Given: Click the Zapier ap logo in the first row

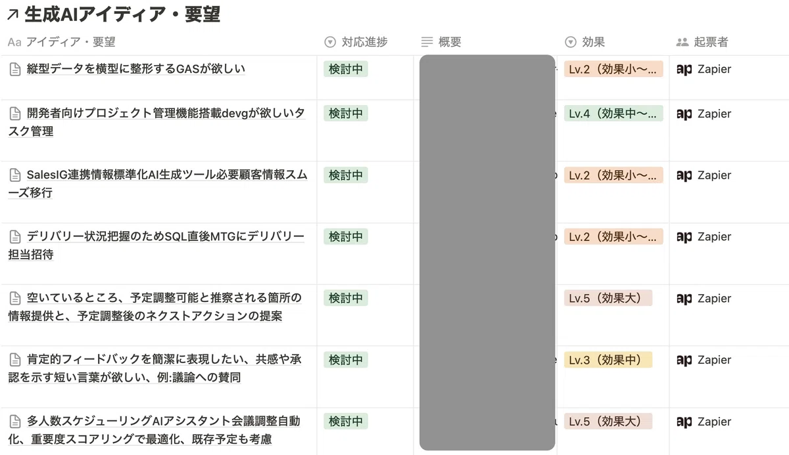Looking at the screenshot, I should click(684, 69).
